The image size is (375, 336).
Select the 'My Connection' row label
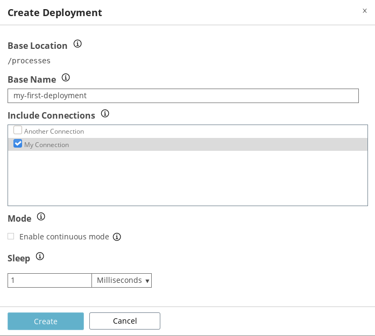click(x=46, y=145)
